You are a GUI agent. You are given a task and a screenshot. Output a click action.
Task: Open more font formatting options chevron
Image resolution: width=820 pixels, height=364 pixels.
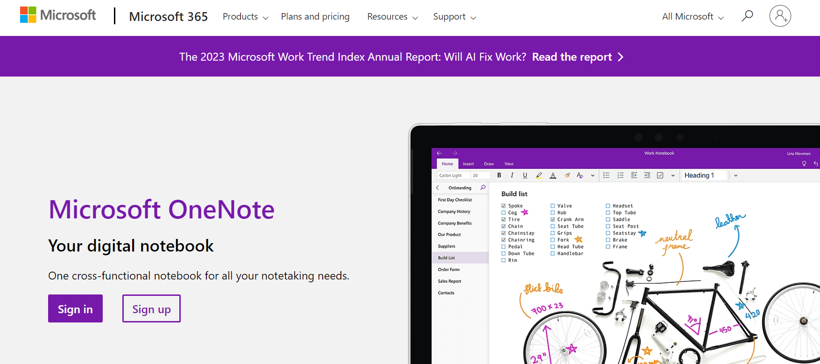593,176
